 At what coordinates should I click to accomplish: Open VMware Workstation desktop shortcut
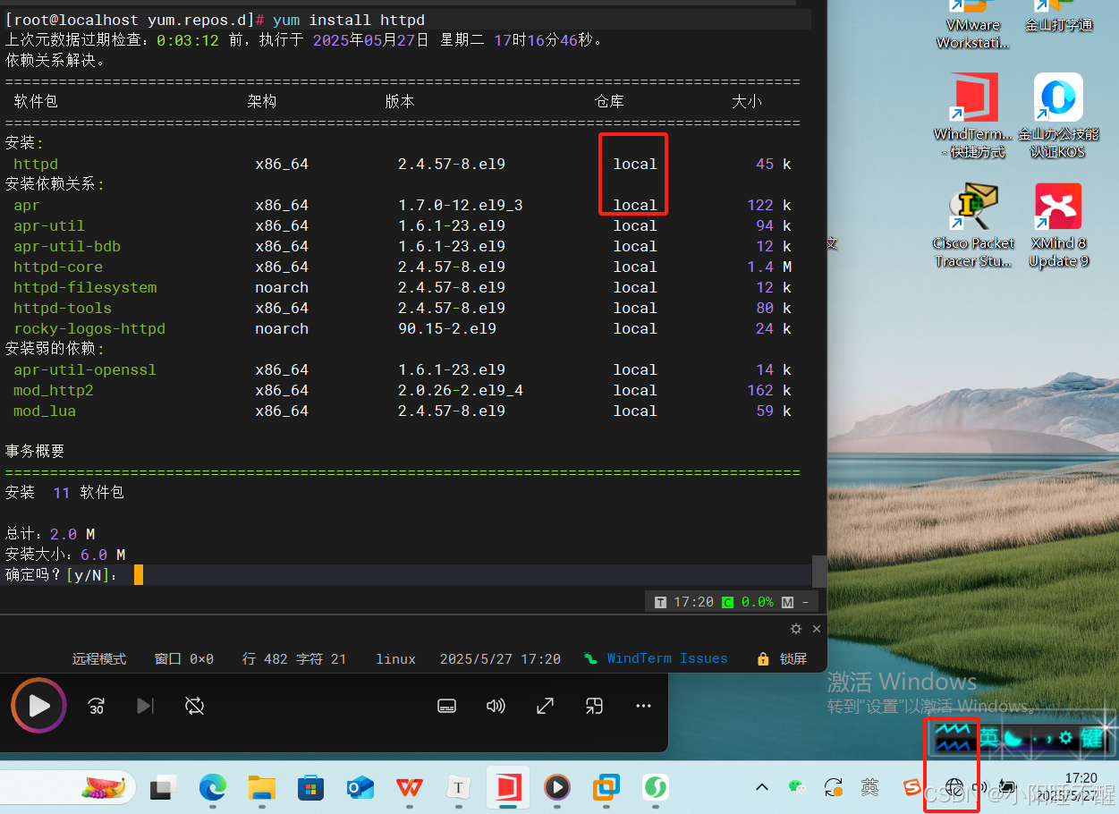(973, 25)
